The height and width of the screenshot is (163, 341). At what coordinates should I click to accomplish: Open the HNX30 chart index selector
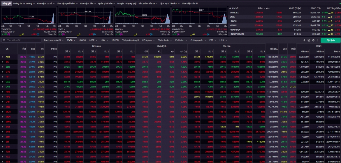pos(119,29)
